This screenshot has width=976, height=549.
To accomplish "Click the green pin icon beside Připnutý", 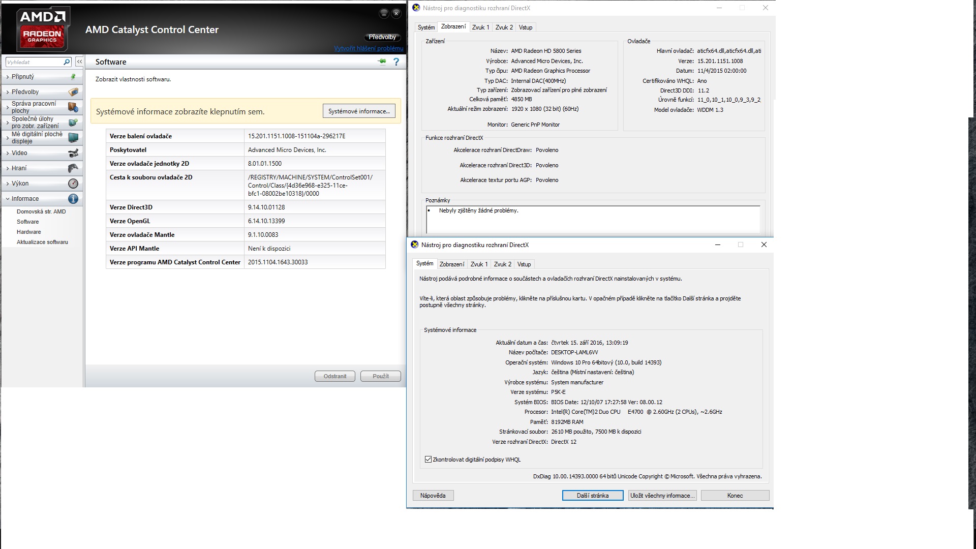I will (x=73, y=77).
